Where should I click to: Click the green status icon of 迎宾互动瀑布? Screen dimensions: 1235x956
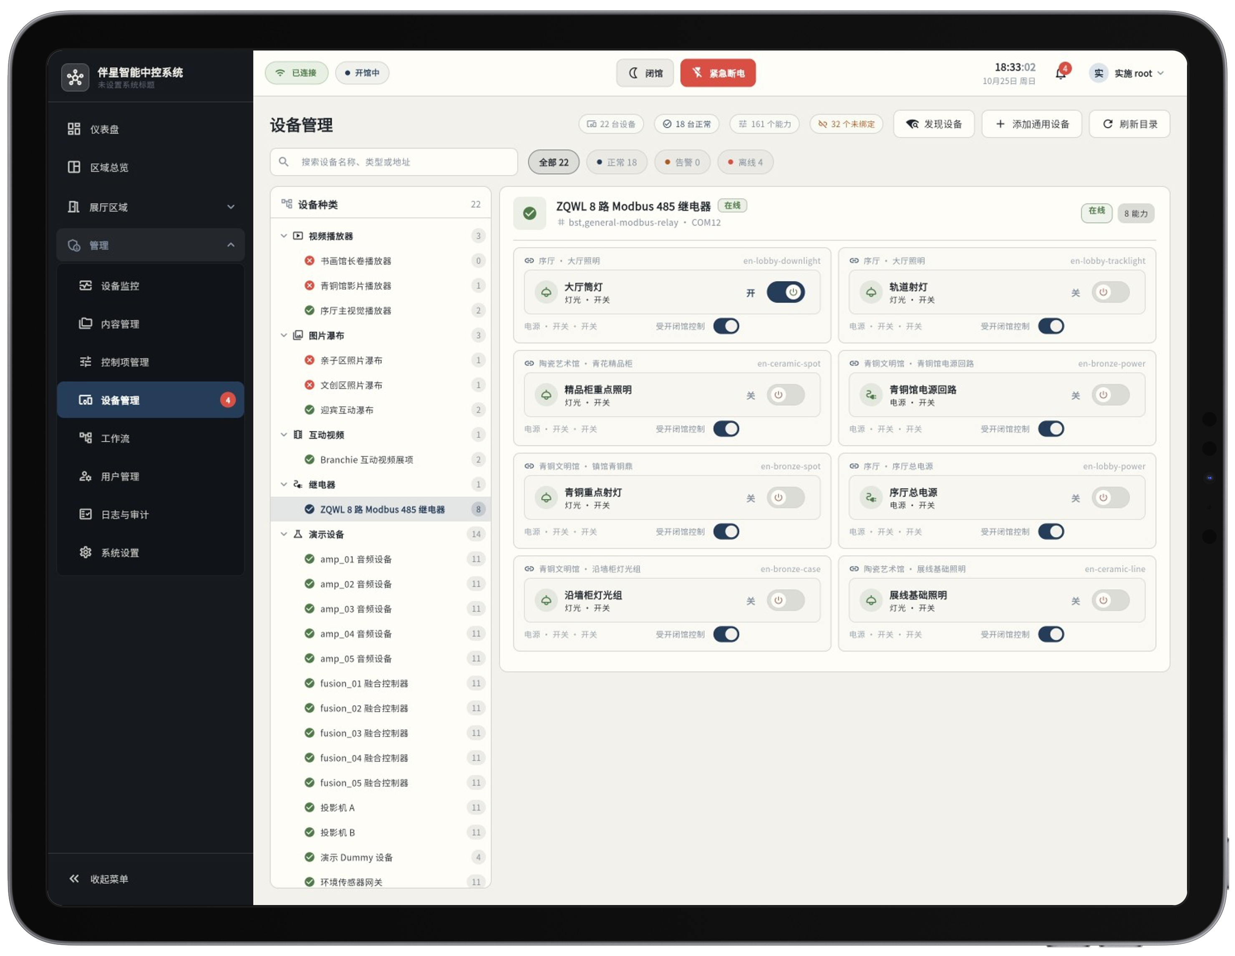point(309,410)
